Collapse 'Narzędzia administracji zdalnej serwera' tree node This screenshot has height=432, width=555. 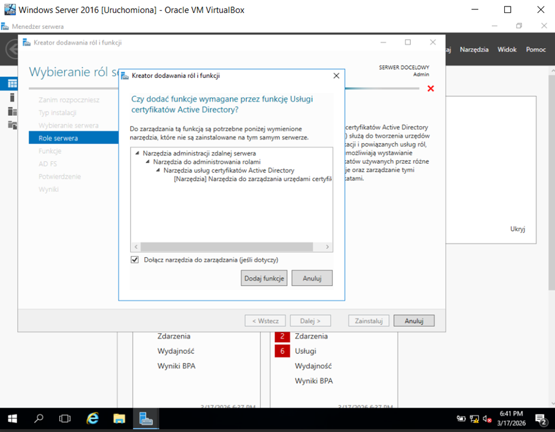coord(138,153)
